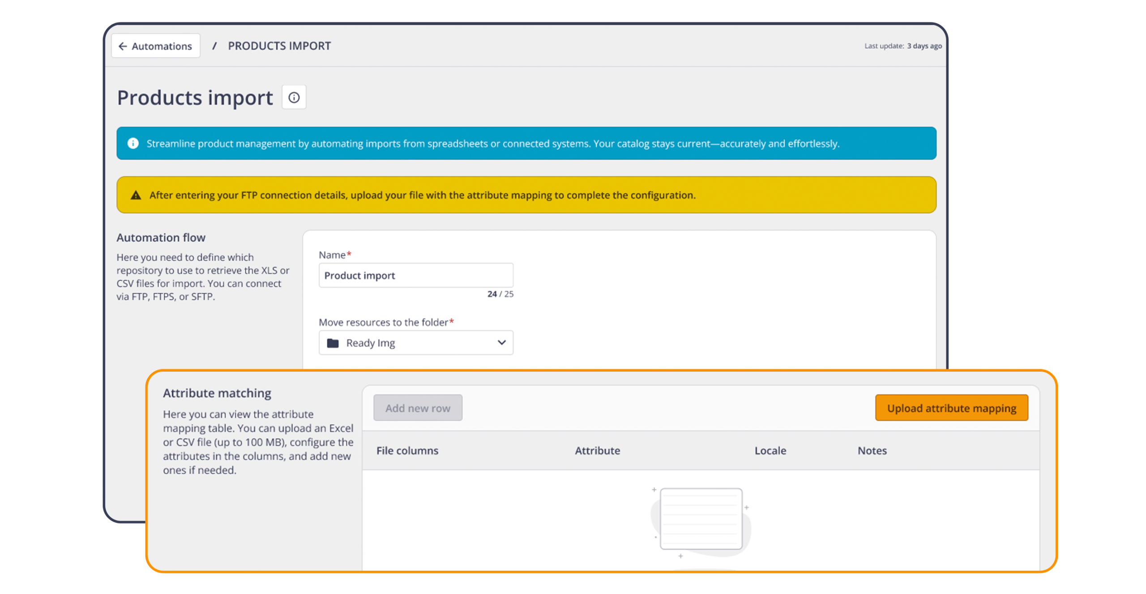Click the info icon beside Products import title
The image size is (1146, 594).
(x=294, y=97)
